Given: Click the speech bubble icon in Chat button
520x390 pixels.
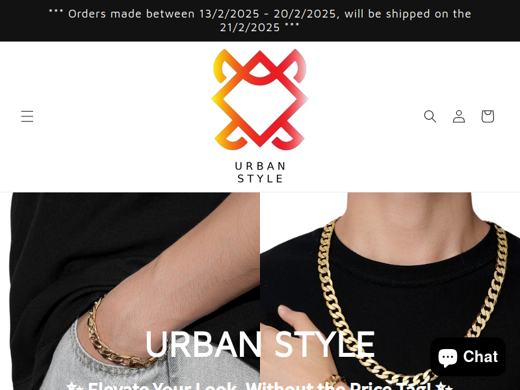Looking at the screenshot, I should [448, 357].
